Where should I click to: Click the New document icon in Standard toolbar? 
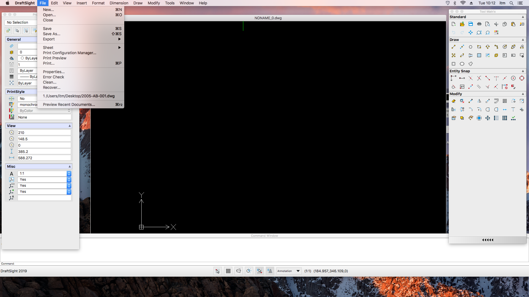point(454,24)
